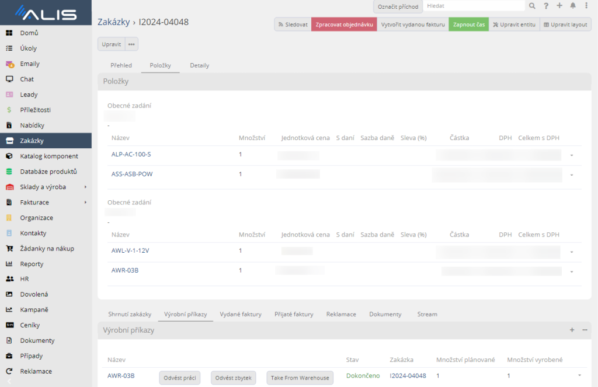Screen dimensions: 598x387
Task: Open the Emaily icon in sidebar
Action: coord(9,64)
